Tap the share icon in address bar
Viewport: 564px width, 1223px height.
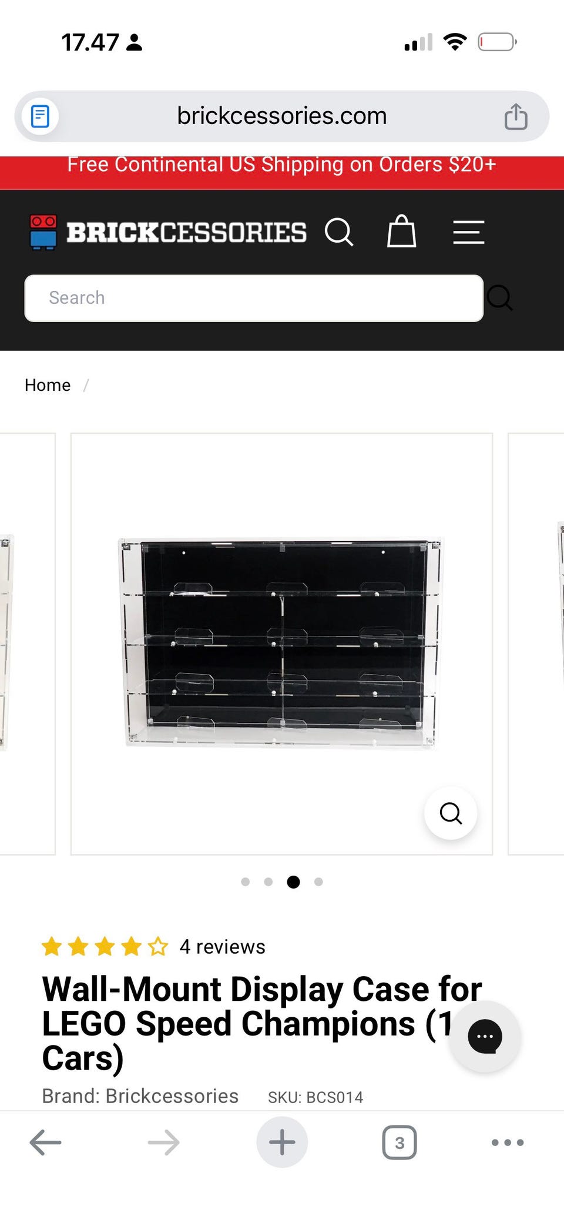click(516, 116)
